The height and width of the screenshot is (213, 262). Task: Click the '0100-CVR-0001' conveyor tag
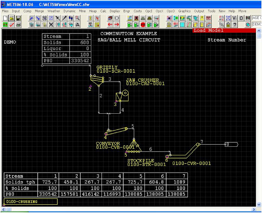tap(192, 163)
